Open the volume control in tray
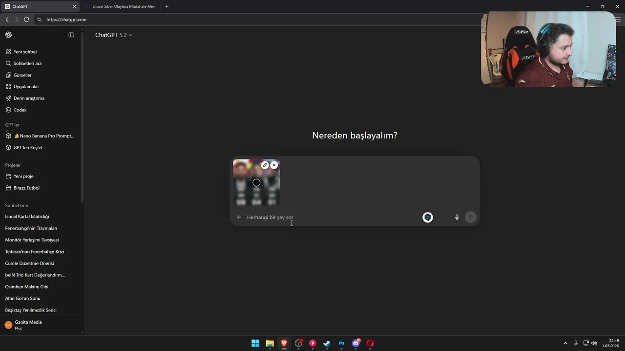Image resolution: width=625 pixels, height=351 pixels. click(594, 343)
